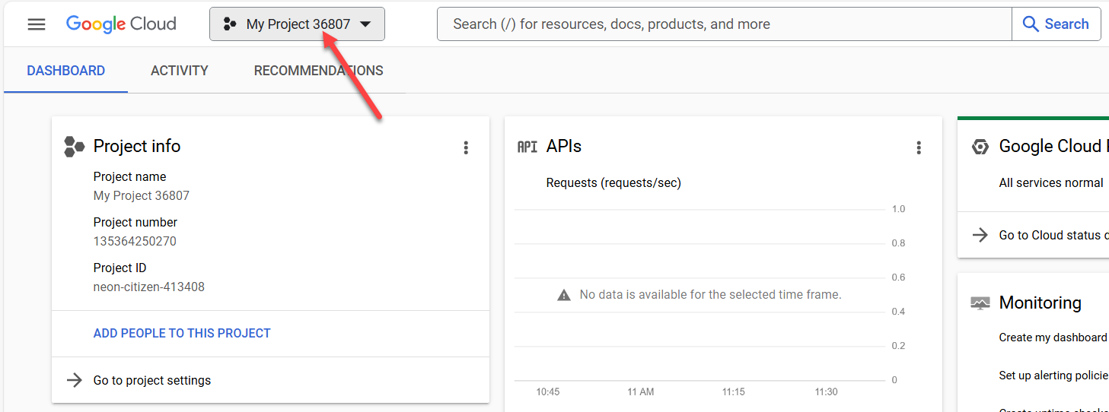
Task: Click the Project info card title
Action: tap(137, 146)
